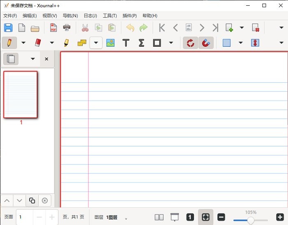Viewport: 288px width, 225px height.
Task: Toggle grid snapping magnet
Action: (x=206, y=43)
